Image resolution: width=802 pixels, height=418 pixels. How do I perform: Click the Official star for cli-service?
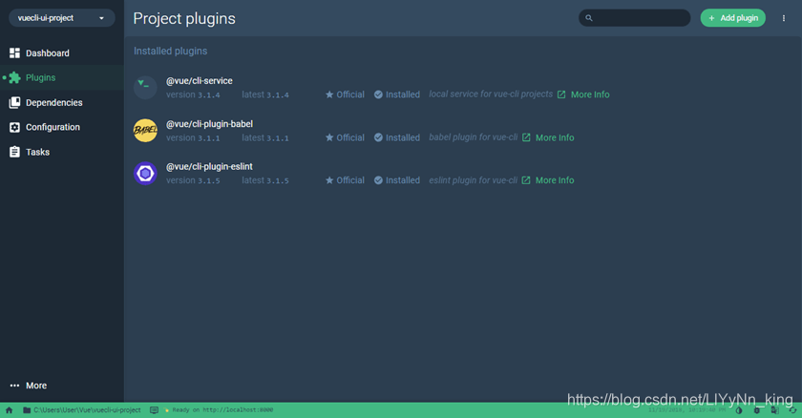pos(329,94)
